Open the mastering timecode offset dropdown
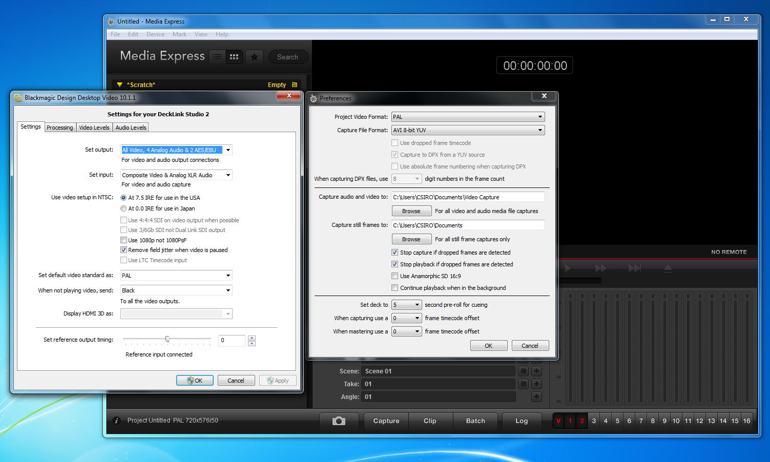This screenshot has width=770, height=462. tap(406, 331)
